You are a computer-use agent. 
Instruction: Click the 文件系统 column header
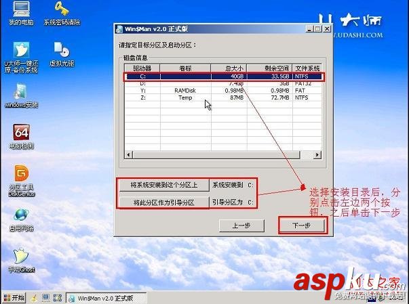pyautogui.click(x=307, y=68)
